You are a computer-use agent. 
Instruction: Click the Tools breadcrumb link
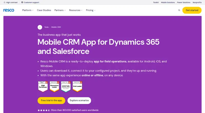(46, 27)
